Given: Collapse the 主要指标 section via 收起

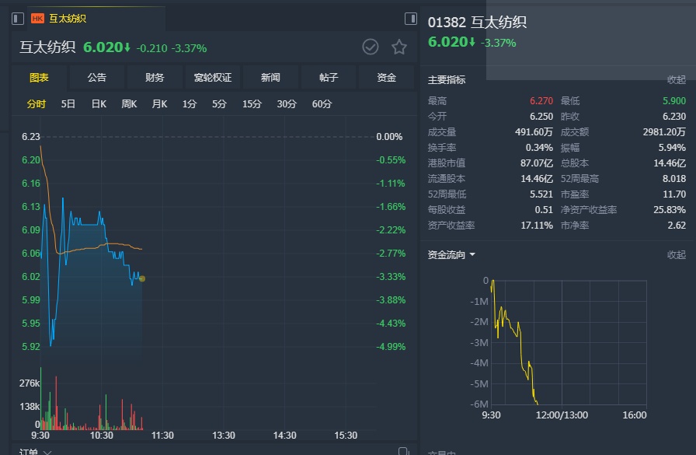Looking at the screenshot, I should [677, 79].
